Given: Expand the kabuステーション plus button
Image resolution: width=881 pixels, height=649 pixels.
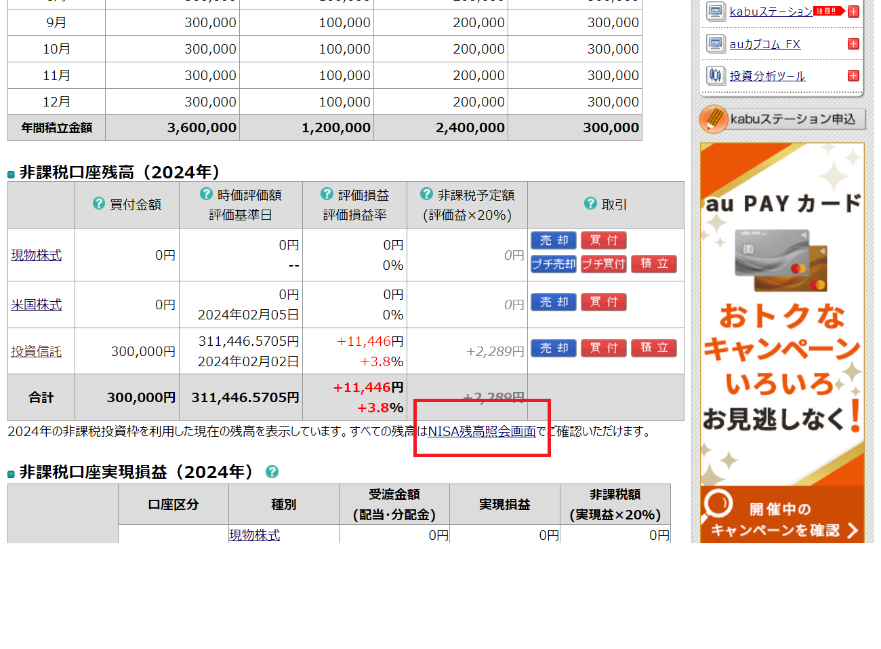Looking at the screenshot, I should tap(853, 12).
